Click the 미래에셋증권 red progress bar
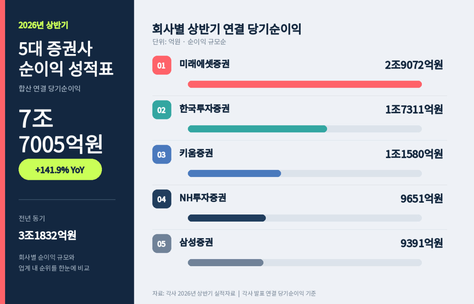 (305, 84)
